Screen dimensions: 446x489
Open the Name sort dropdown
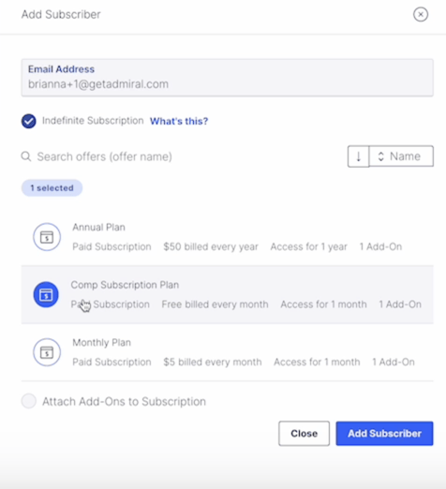(x=401, y=156)
